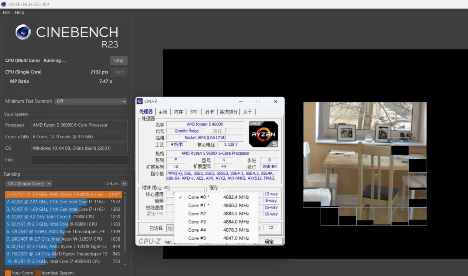The width and height of the screenshot is (468, 276).
Task: Switch to CPU-Z 基准跑分 tab
Action: point(229,112)
